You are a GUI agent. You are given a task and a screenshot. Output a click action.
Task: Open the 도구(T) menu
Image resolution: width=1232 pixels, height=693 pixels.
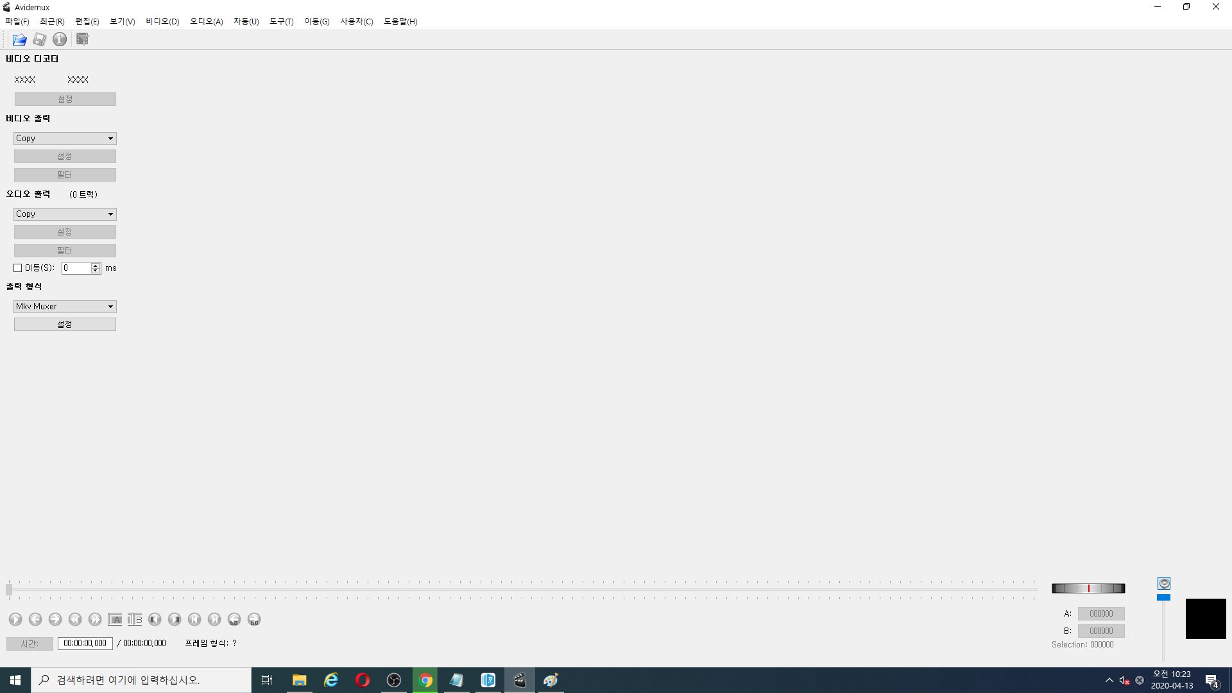[281, 21]
